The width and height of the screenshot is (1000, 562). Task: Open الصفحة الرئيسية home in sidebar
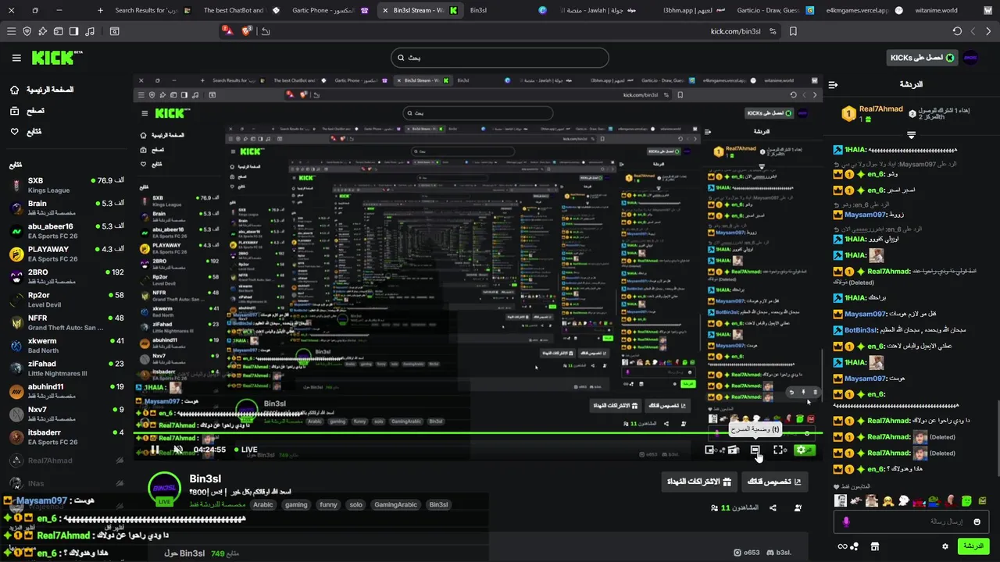tap(42, 90)
